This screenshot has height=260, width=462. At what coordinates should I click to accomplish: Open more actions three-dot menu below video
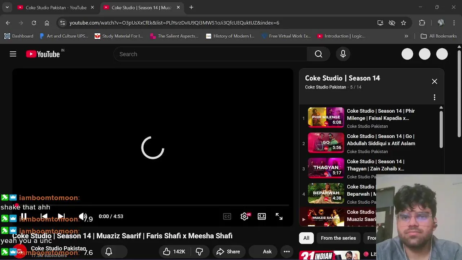point(287,252)
